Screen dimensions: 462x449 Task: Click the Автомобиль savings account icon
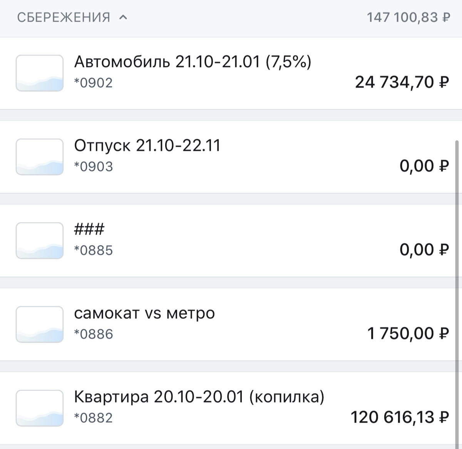click(x=40, y=73)
